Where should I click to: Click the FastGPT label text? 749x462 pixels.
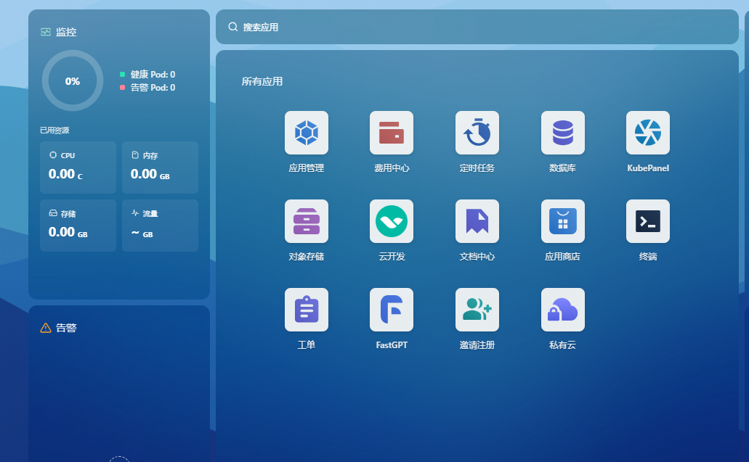click(392, 345)
